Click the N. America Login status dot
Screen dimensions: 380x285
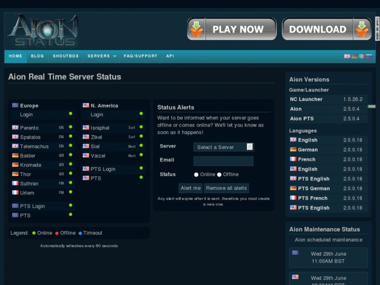(141, 113)
